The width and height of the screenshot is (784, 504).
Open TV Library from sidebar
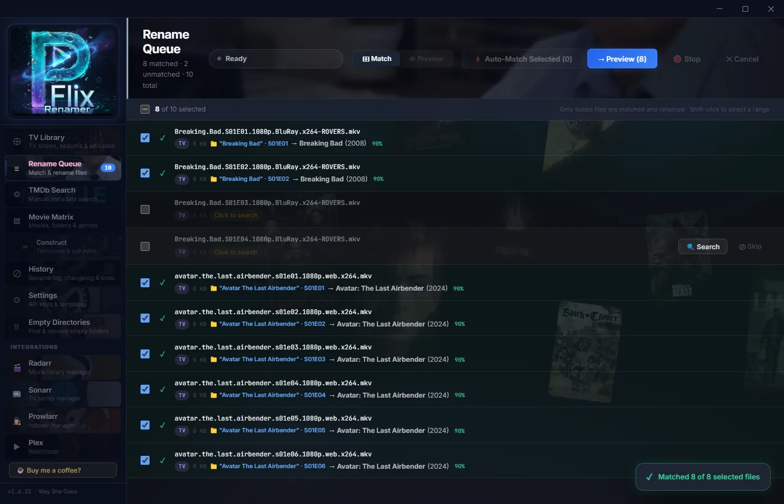[63, 141]
